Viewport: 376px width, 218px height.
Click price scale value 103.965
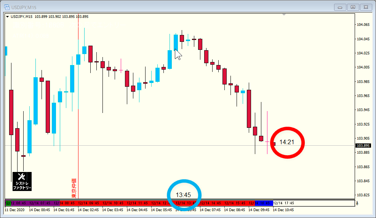tap(363, 96)
